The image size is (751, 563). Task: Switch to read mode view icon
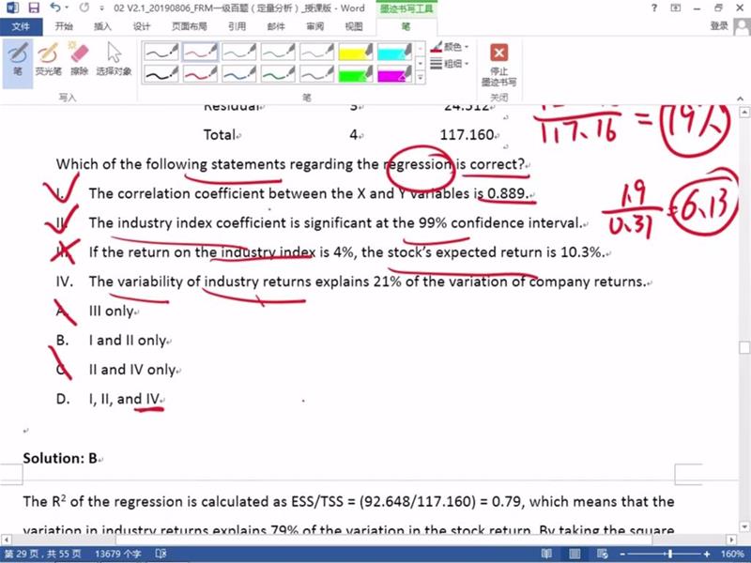[x=546, y=554]
